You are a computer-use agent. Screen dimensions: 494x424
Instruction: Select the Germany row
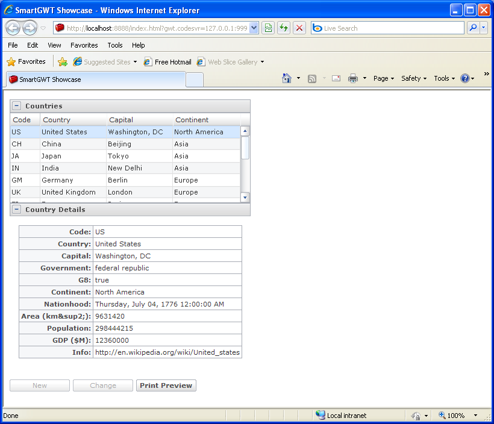(125, 180)
